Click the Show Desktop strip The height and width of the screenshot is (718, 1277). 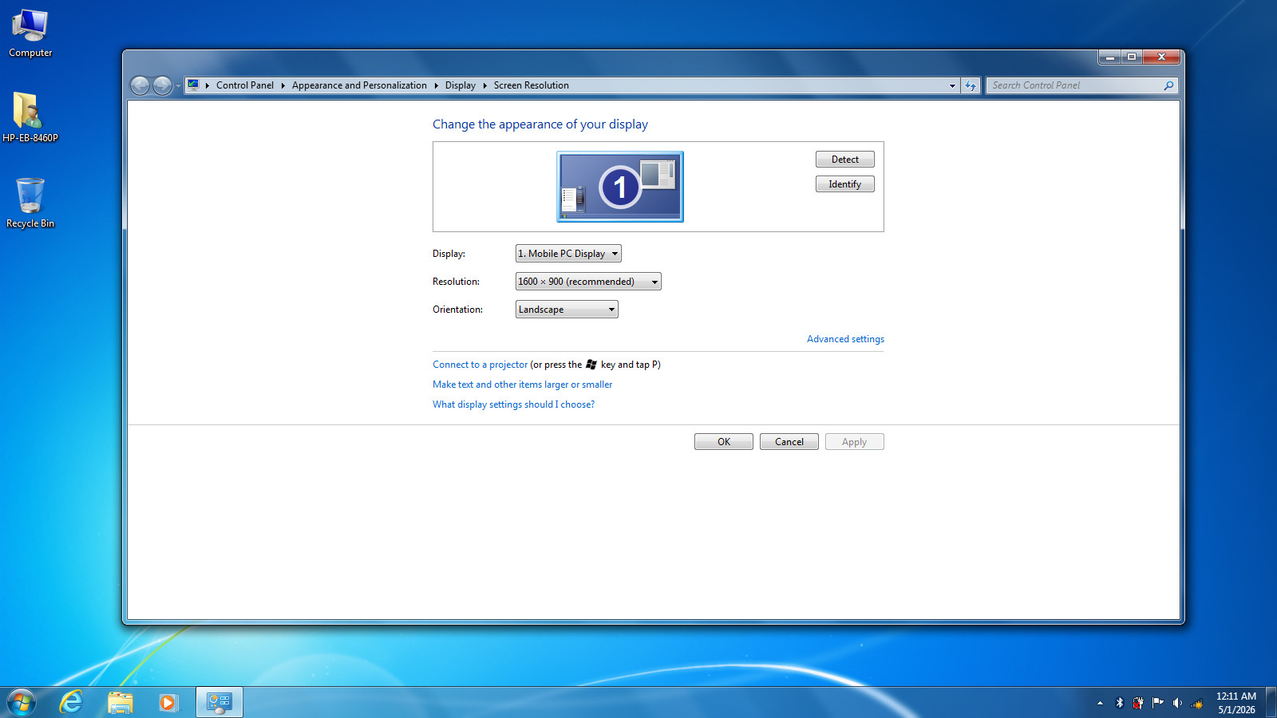(1271, 703)
